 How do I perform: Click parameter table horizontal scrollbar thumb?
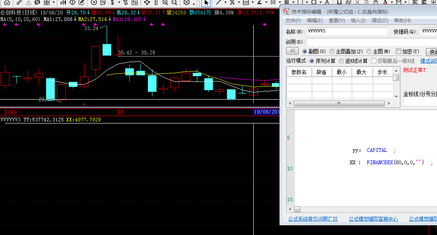339,103
